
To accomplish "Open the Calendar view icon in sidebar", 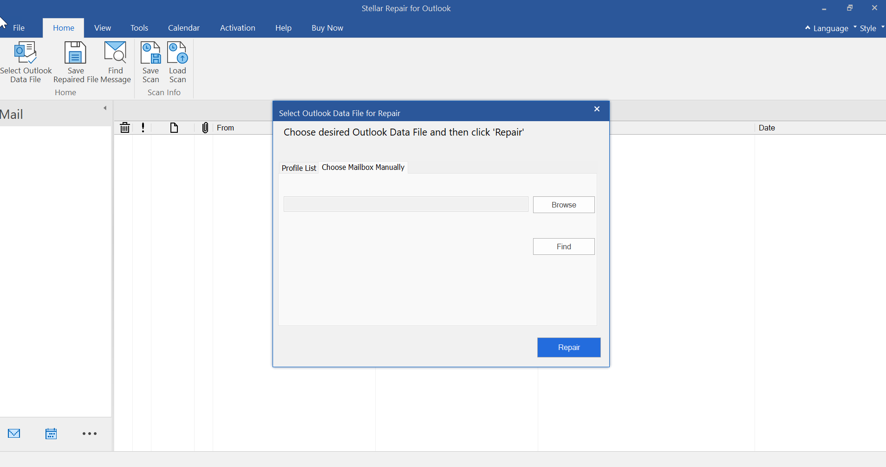I will [51, 434].
